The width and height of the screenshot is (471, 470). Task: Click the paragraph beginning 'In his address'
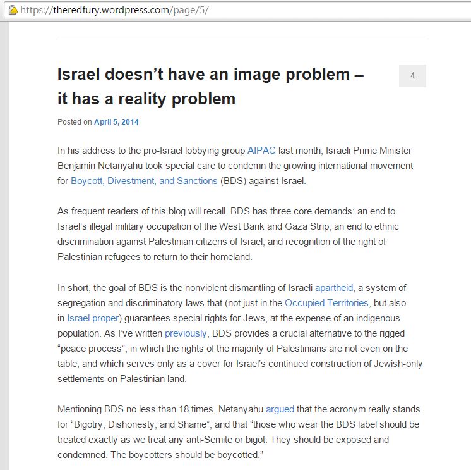tap(235, 165)
